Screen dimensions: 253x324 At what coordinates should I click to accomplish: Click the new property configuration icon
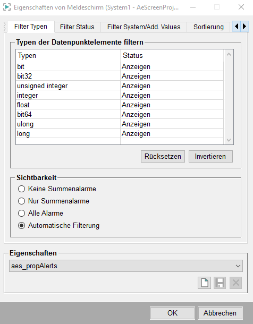point(204,283)
